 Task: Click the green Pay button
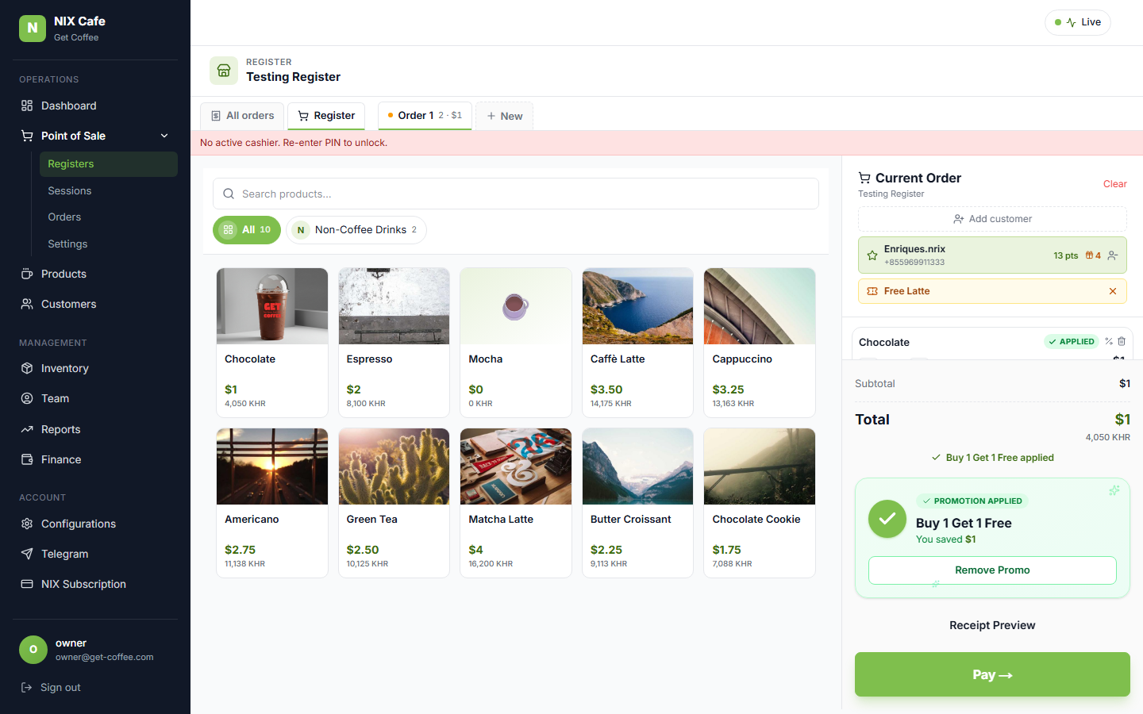[x=992, y=674]
